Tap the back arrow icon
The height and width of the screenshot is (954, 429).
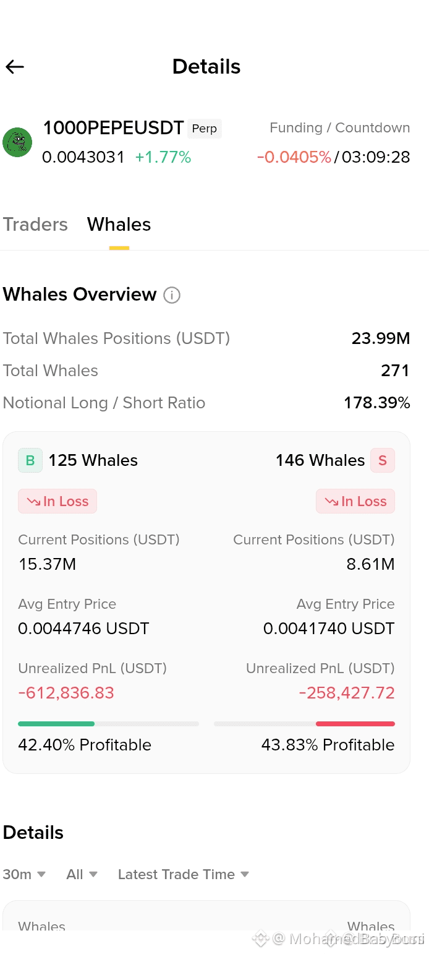tap(15, 67)
